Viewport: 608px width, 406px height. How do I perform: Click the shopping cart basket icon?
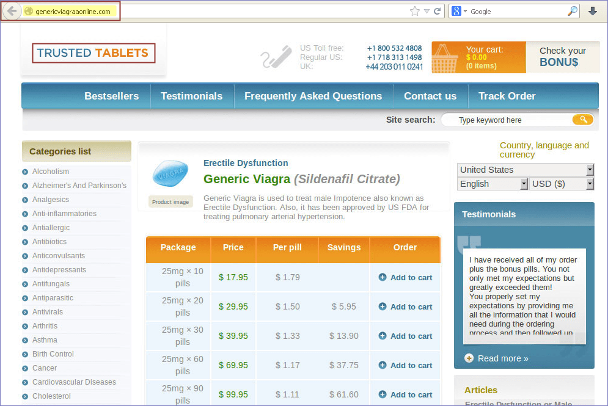click(x=445, y=58)
